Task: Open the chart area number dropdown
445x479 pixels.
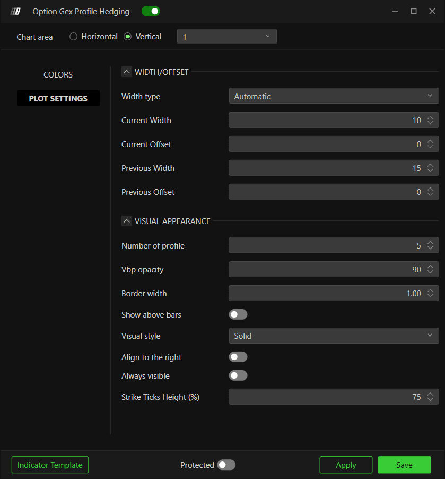Action: [x=227, y=37]
